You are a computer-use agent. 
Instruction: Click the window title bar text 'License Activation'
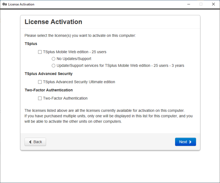click(x=21, y=4)
